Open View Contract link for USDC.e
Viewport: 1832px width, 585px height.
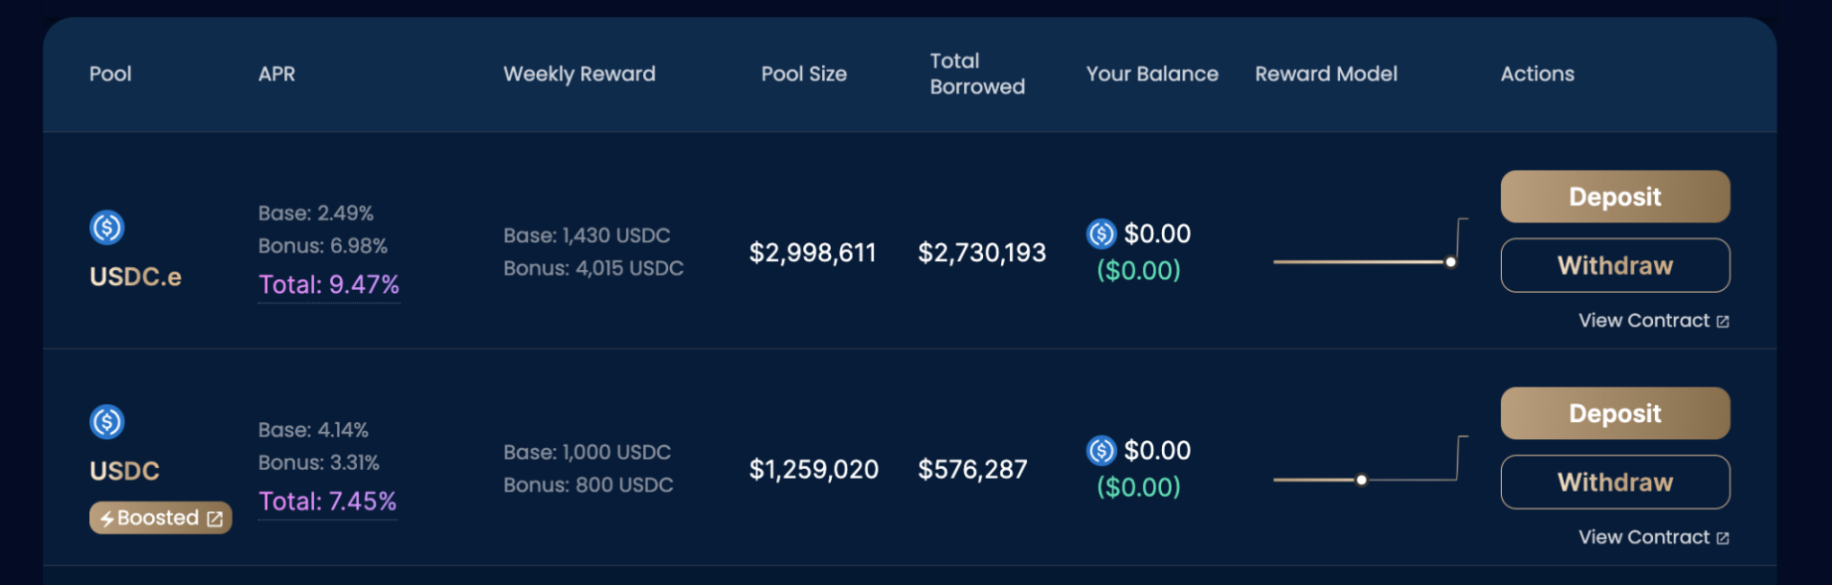coord(1643,321)
